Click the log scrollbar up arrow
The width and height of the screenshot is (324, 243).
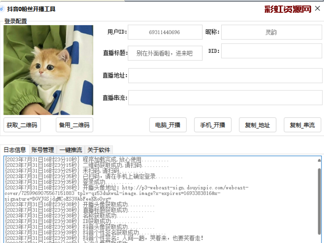319,161
